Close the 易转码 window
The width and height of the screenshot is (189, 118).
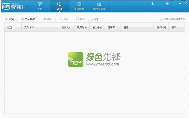pyautogui.click(x=186, y=4)
